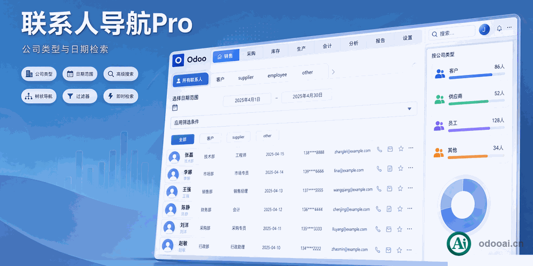Star 李娜 as favorite
The height and width of the screenshot is (266, 533).
pos(400,168)
